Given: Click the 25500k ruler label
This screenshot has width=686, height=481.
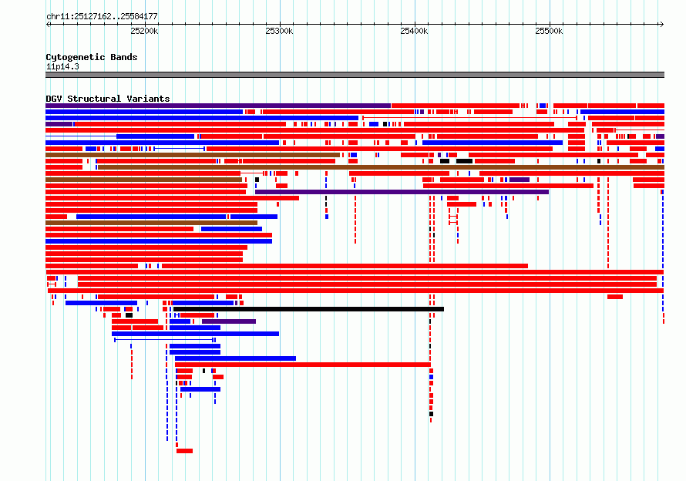Looking at the screenshot, I should [x=549, y=31].
